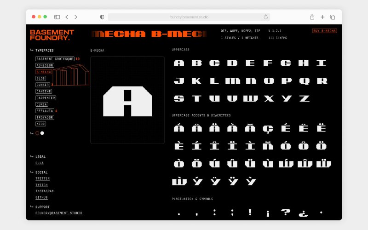Open the Basement Foundry logo
This screenshot has width=368, height=230.
pos(52,35)
